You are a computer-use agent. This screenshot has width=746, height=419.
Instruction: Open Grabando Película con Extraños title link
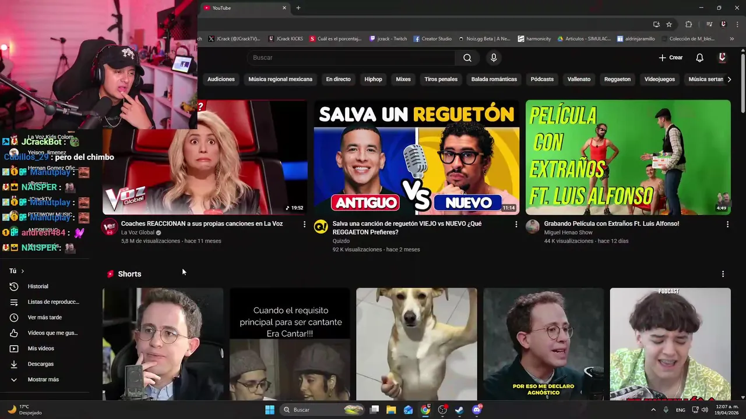click(x=611, y=223)
